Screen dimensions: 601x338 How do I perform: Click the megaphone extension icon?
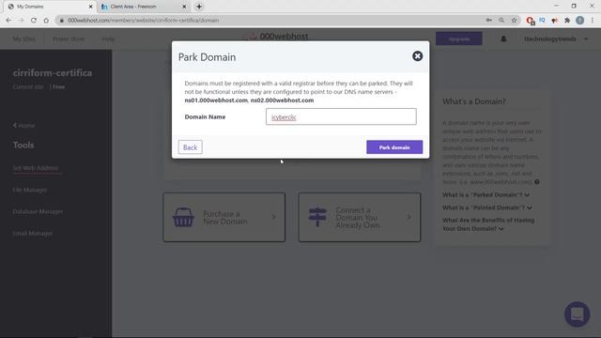554,21
